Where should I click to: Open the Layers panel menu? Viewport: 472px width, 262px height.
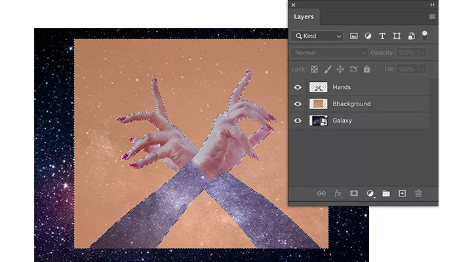[x=432, y=16]
